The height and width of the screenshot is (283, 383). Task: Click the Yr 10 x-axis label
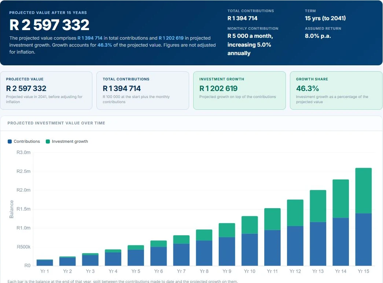click(x=250, y=271)
